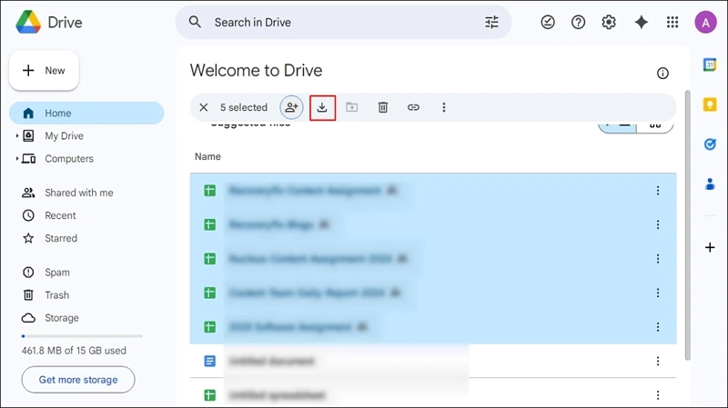
Task: Open more options for third selected spreadsheet
Action: click(658, 259)
